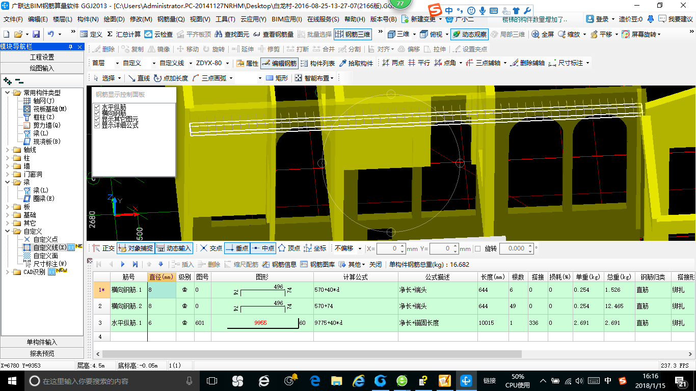Expand the CAD识别 tree node

8,272
